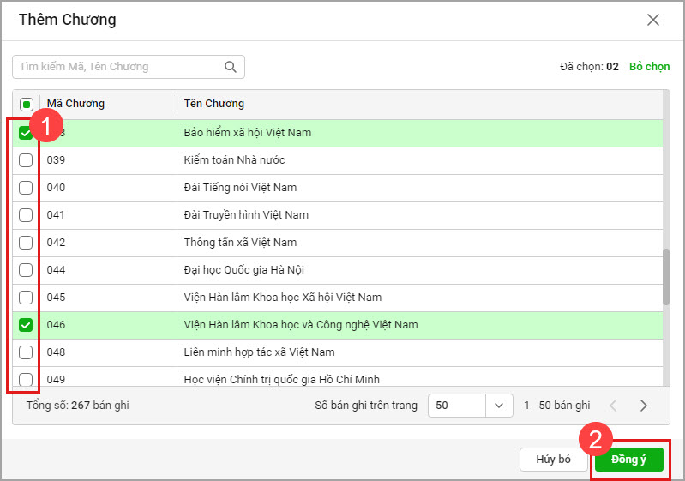Click the search magnifier icon
This screenshot has width=685, height=481.
click(230, 67)
